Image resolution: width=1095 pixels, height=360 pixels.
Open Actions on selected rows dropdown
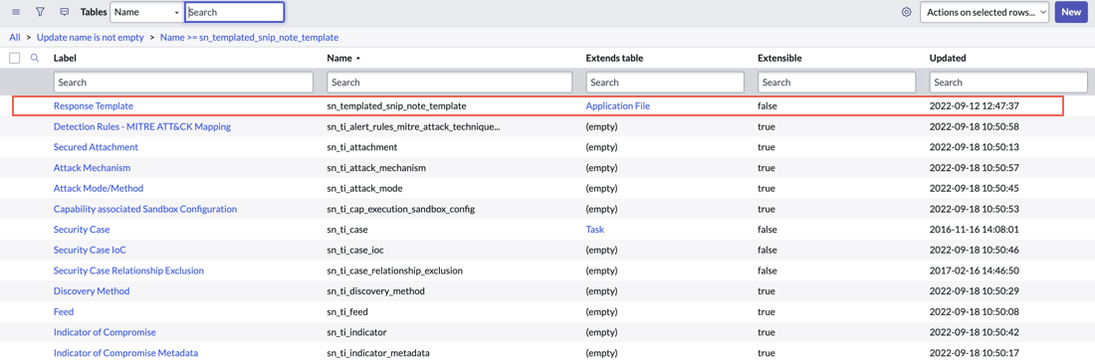985,12
